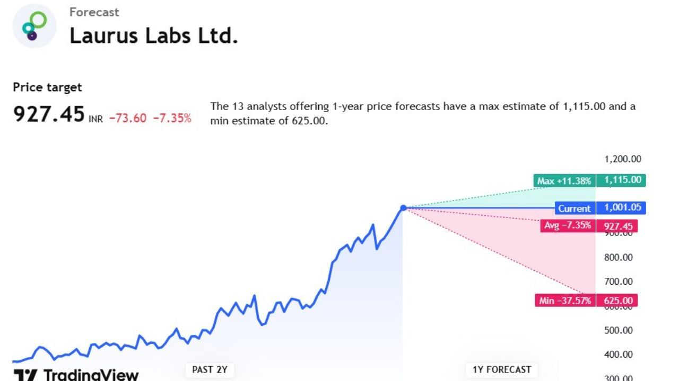Image resolution: width=679 pixels, height=381 pixels.
Task: Select the Min −37.57% label
Action: point(564,301)
